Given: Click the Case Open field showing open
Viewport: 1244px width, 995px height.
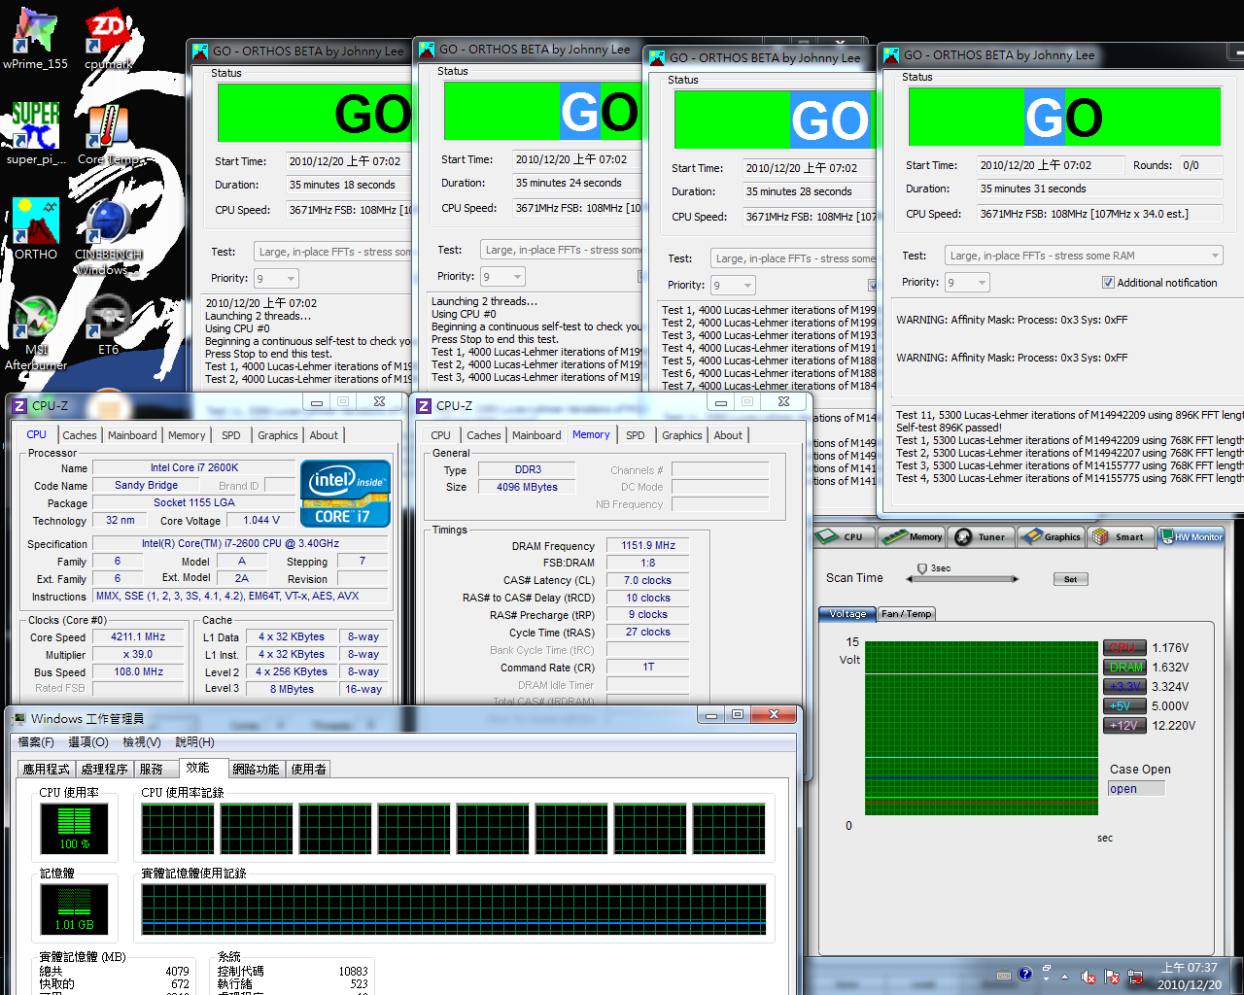Looking at the screenshot, I should point(1136,789).
